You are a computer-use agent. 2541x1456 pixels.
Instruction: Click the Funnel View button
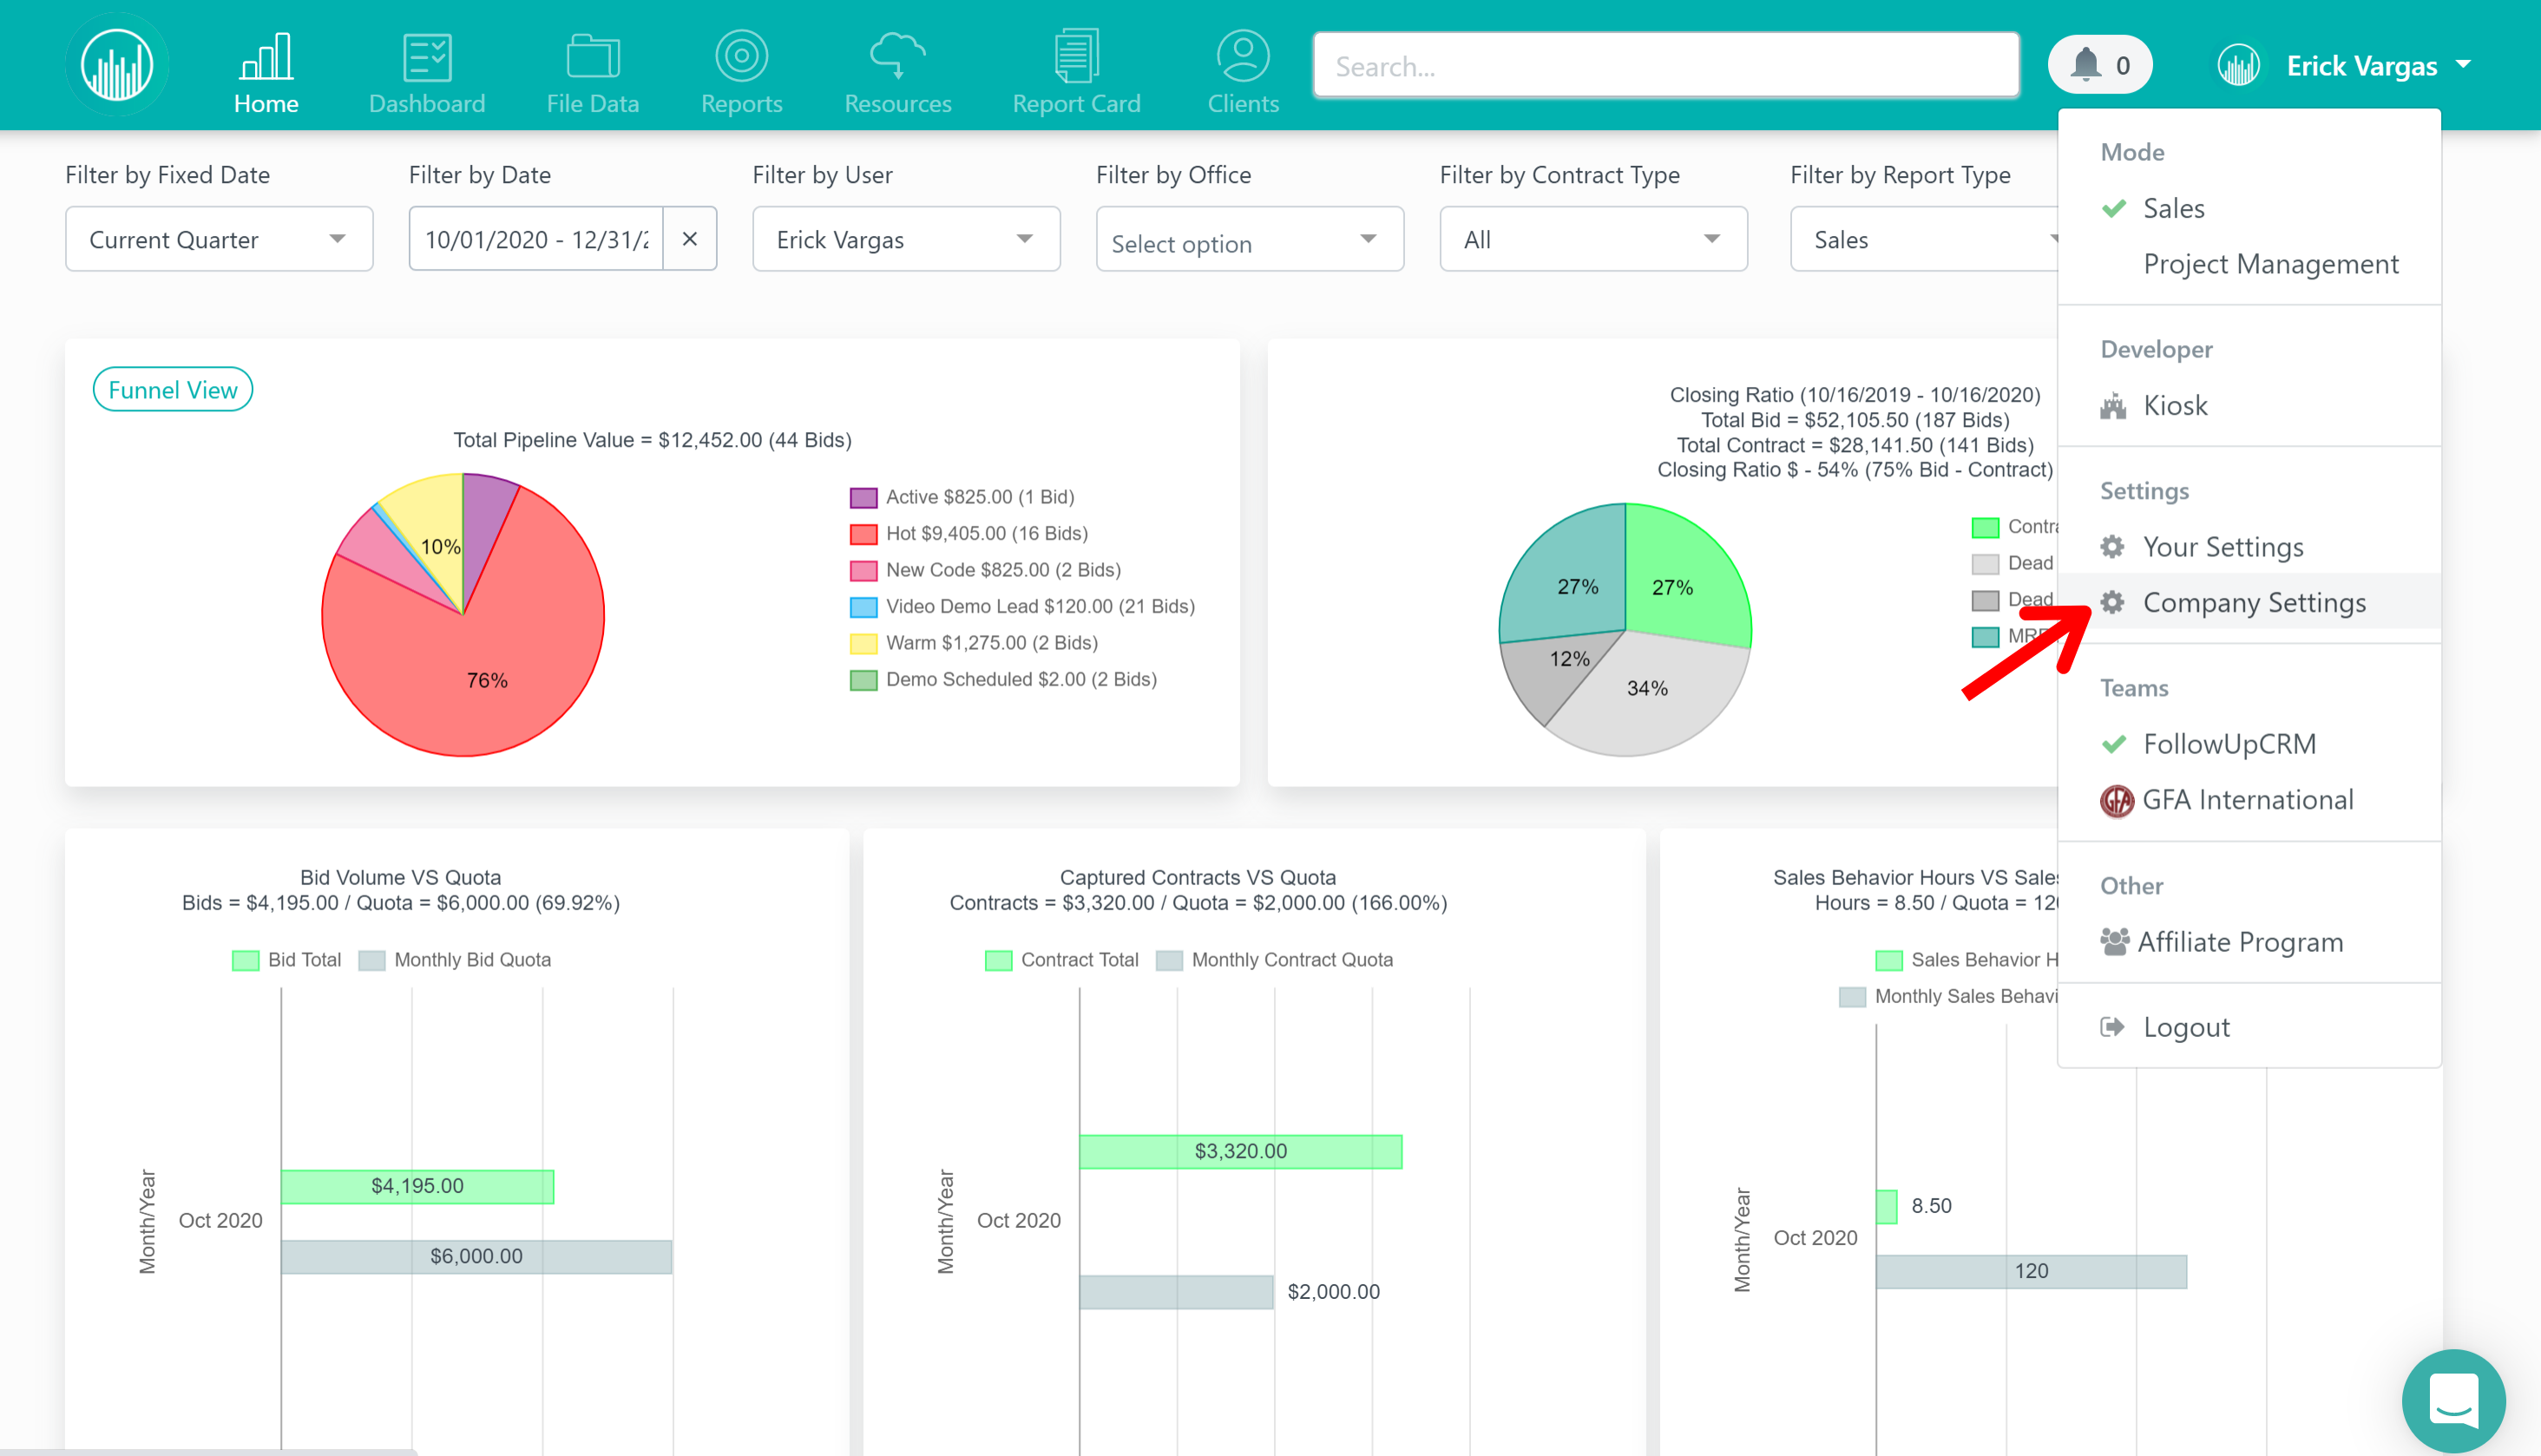tap(172, 390)
